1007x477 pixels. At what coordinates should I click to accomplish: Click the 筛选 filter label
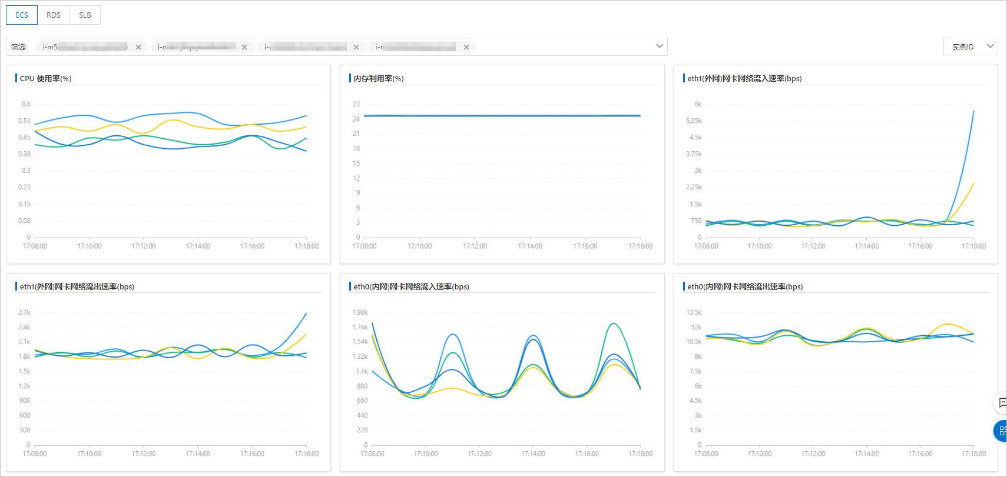coord(19,47)
